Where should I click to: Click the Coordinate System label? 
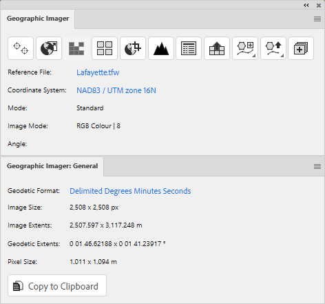[37, 90]
